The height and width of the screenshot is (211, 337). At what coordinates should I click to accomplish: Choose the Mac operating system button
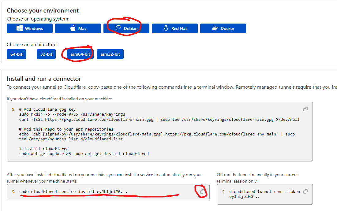[x=78, y=28]
